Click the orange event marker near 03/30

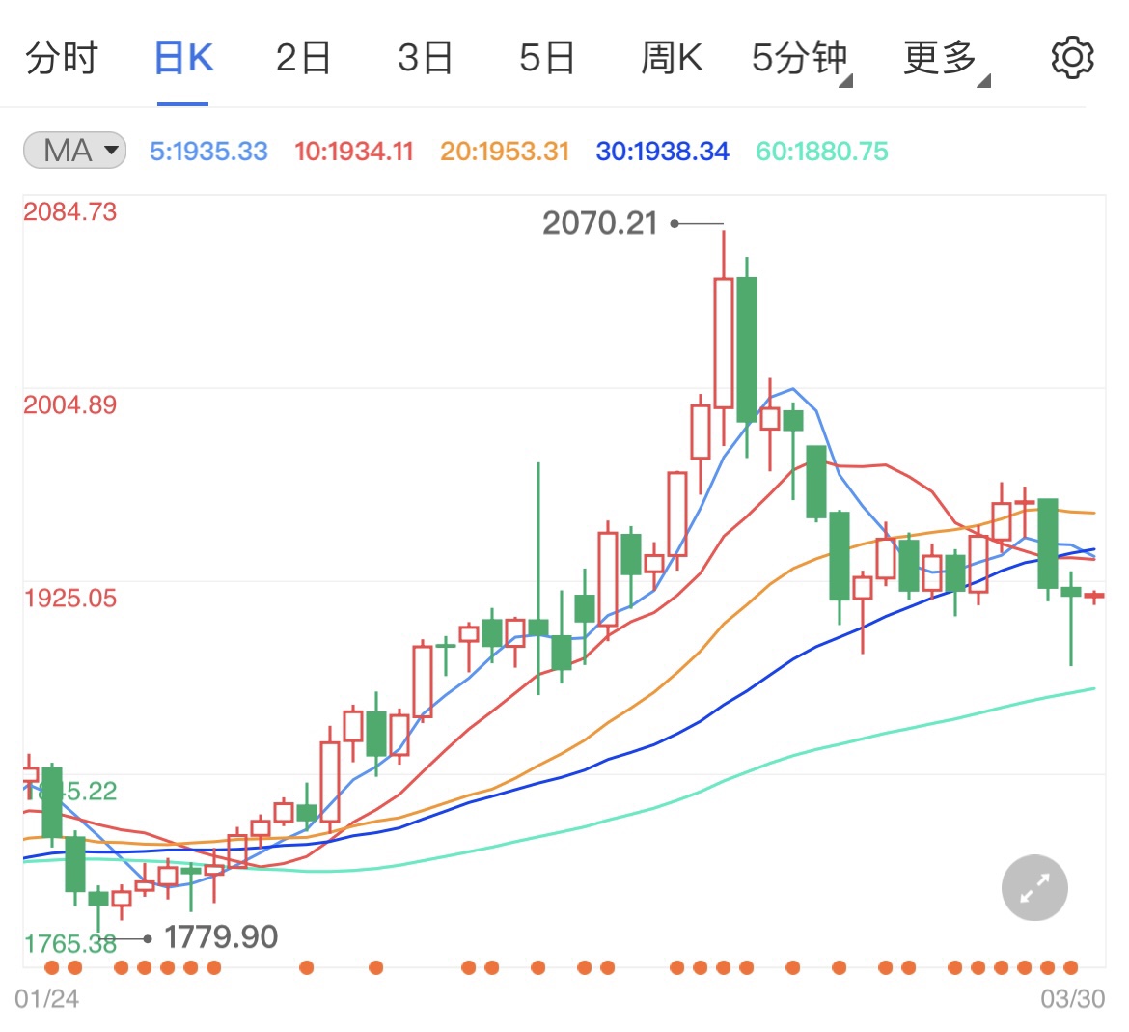click(x=1073, y=966)
